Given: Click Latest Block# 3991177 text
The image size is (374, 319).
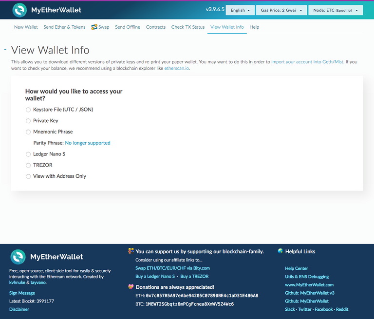Looking at the screenshot, I should tap(32, 301).
